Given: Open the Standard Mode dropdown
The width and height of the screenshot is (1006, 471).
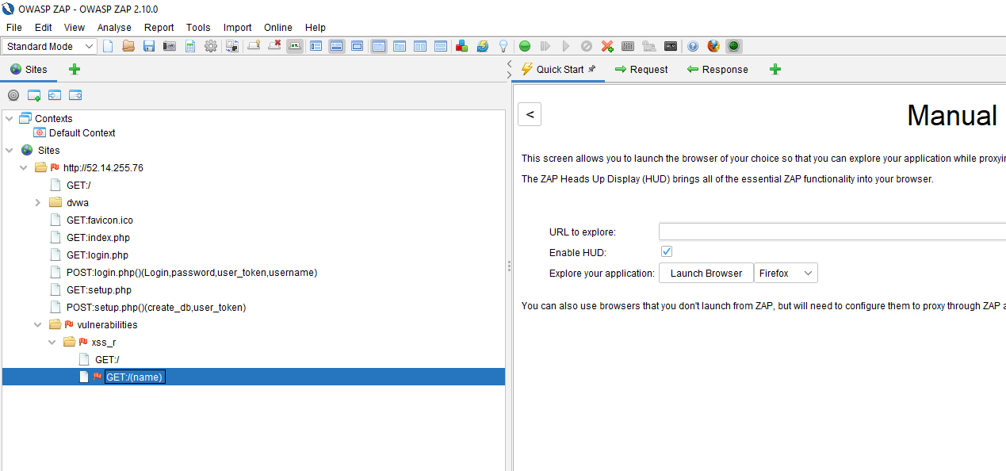Looking at the screenshot, I should (x=50, y=47).
